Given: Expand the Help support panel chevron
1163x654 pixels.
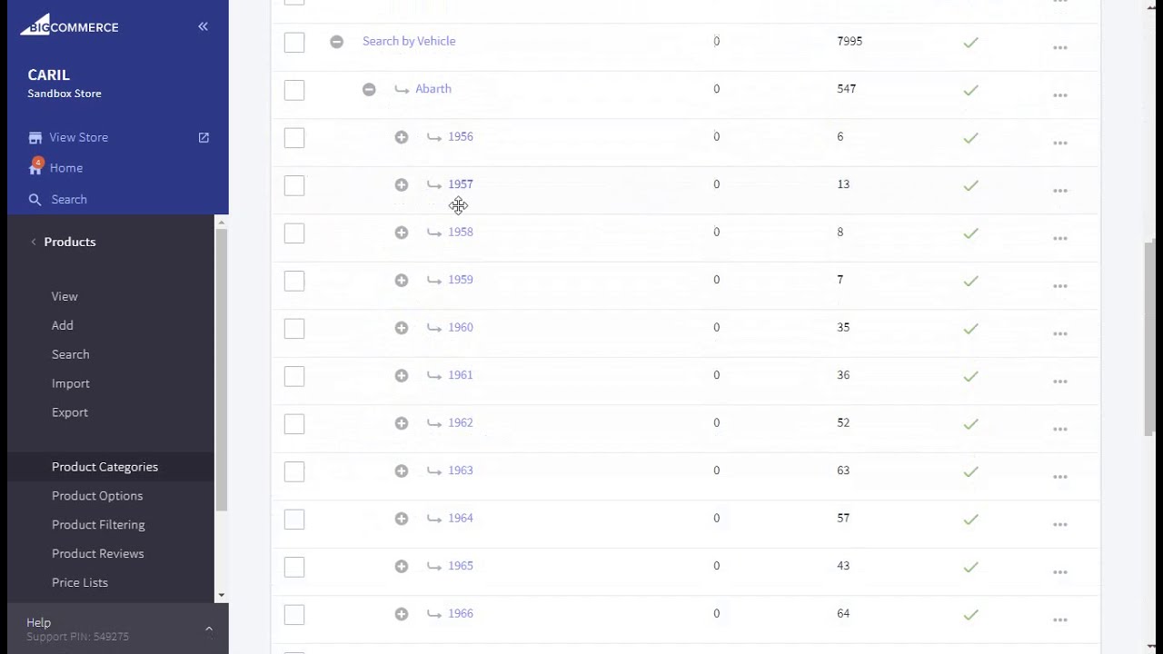Looking at the screenshot, I should pyautogui.click(x=208, y=629).
